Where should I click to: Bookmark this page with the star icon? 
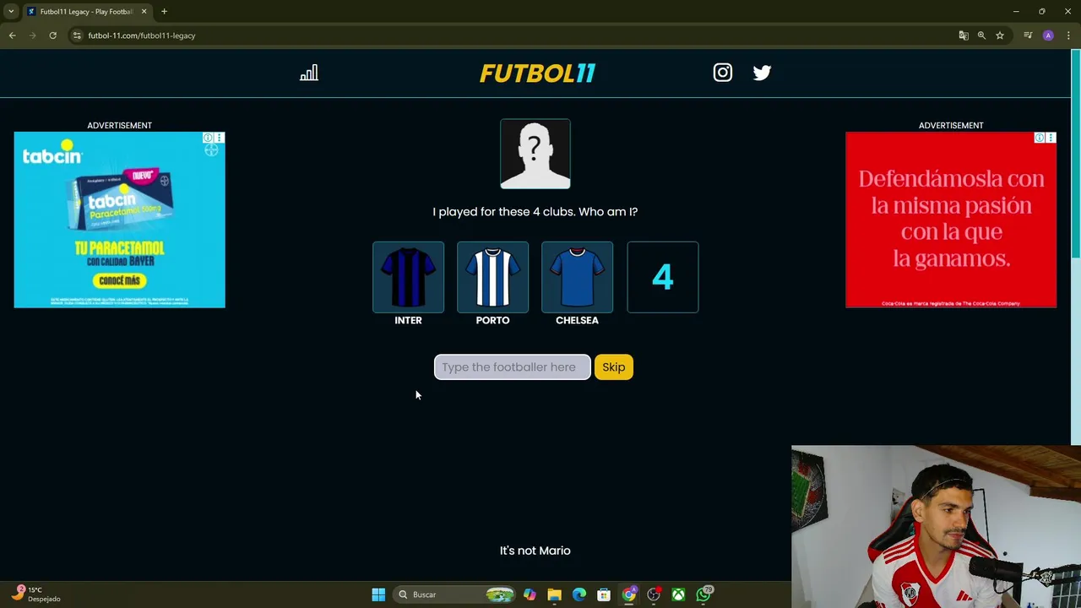1000,35
